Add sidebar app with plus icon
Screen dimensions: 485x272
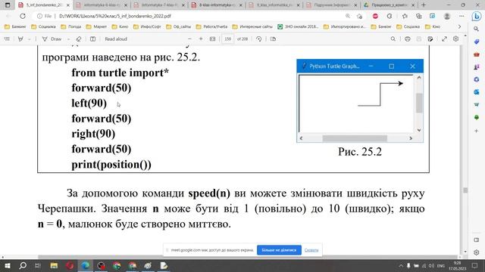477,131
